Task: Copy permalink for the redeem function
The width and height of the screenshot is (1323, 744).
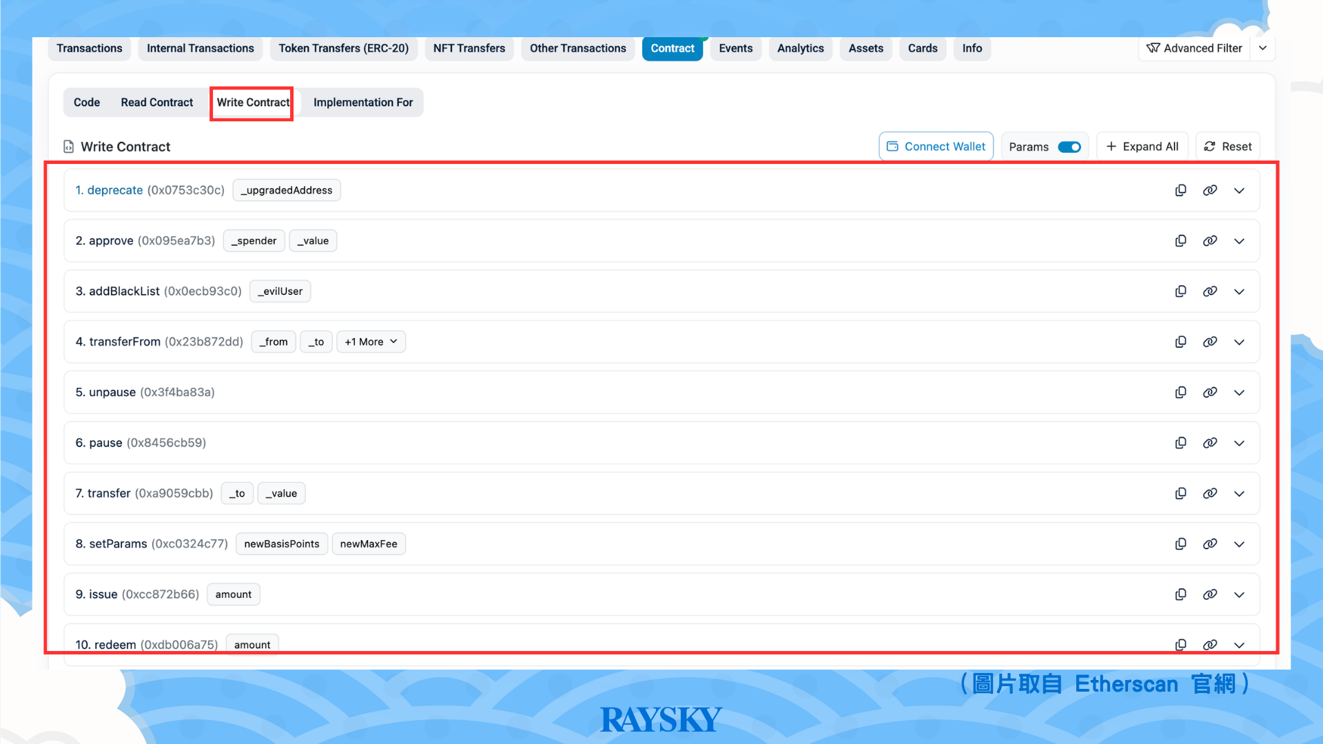Action: point(1210,645)
